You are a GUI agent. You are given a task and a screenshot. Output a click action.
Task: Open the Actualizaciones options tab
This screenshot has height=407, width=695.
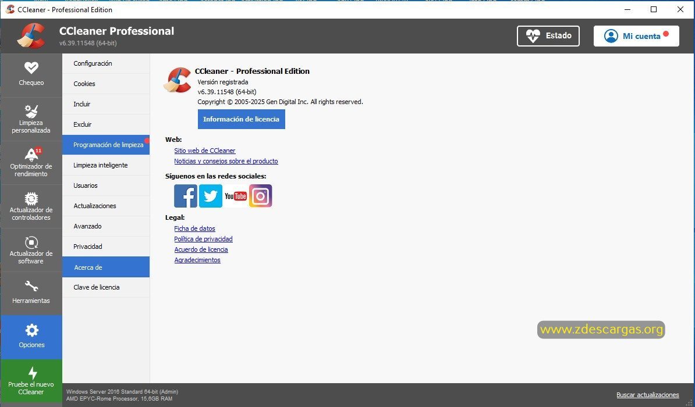(x=106, y=206)
